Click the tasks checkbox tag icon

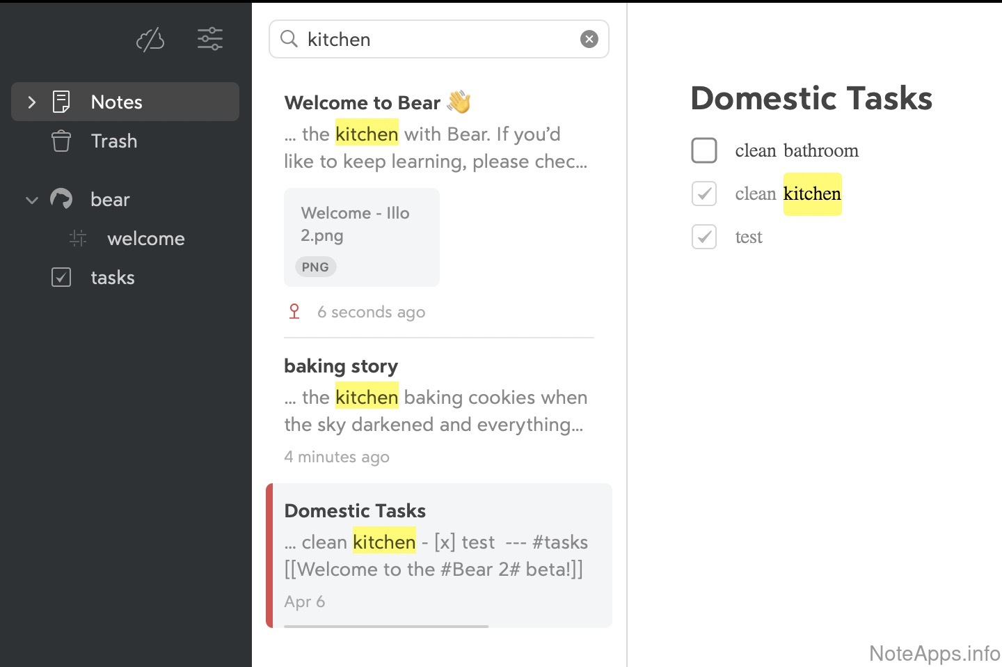(61, 278)
